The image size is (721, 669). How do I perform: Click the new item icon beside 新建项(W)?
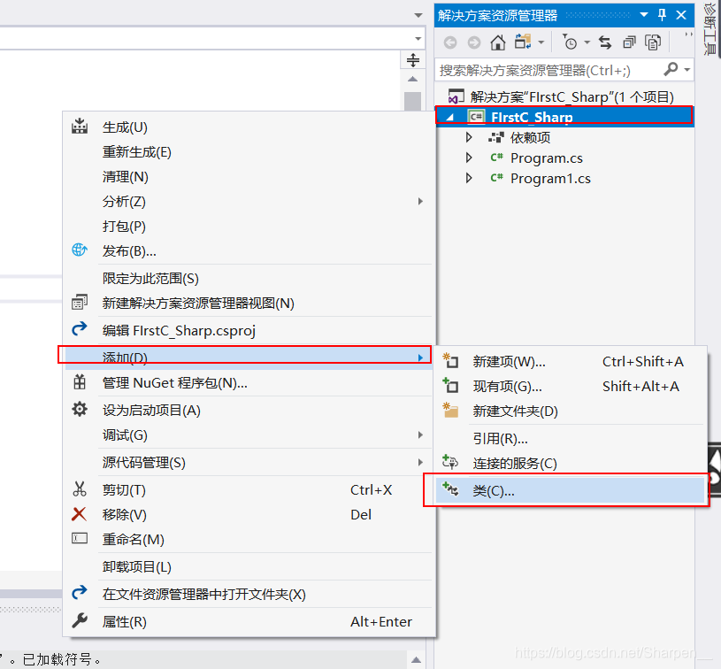450,361
